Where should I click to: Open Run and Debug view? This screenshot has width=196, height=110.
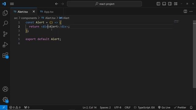coord(5,45)
